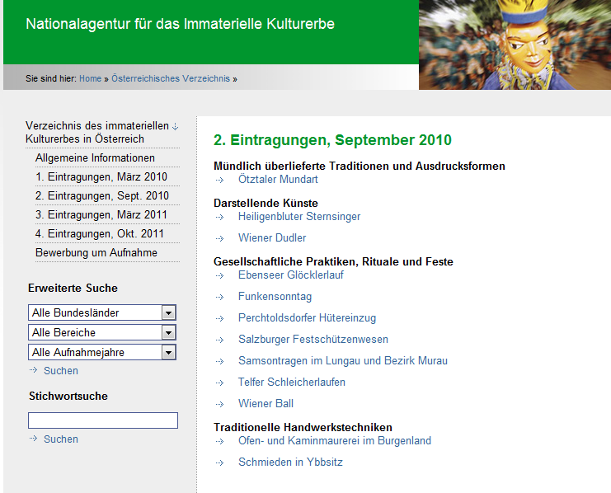
Task: Open the Alle Aufnahmejahre dropdown
Action: pos(168,353)
